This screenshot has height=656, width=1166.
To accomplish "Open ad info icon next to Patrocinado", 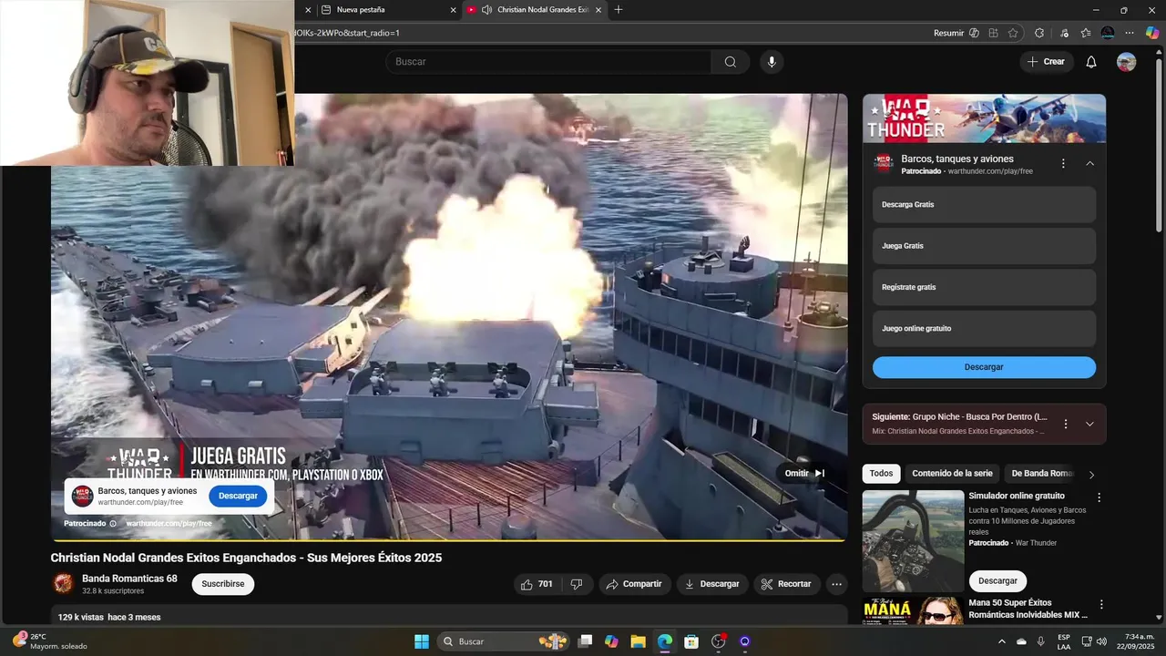I will point(113,524).
